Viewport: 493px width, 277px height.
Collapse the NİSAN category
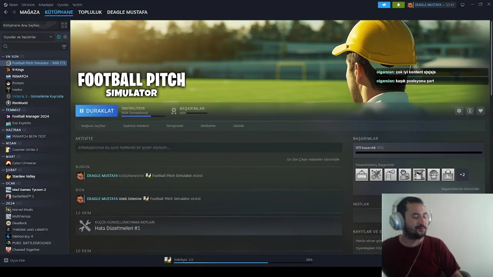3,143
